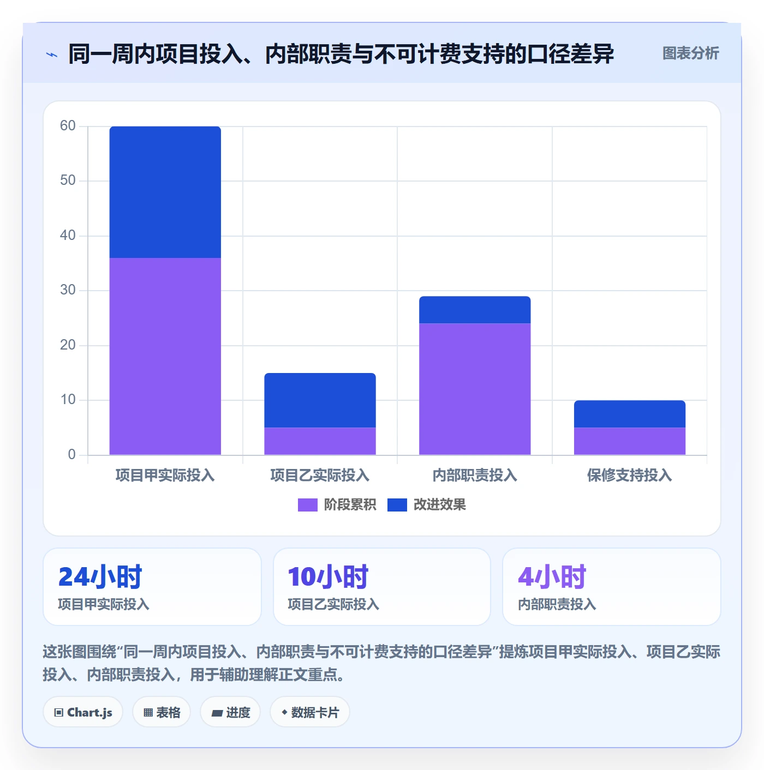Image resolution: width=764 pixels, height=770 pixels.
Task: Click the y-axis value 60
Action: pyautogui.click(x=68, y=126)
